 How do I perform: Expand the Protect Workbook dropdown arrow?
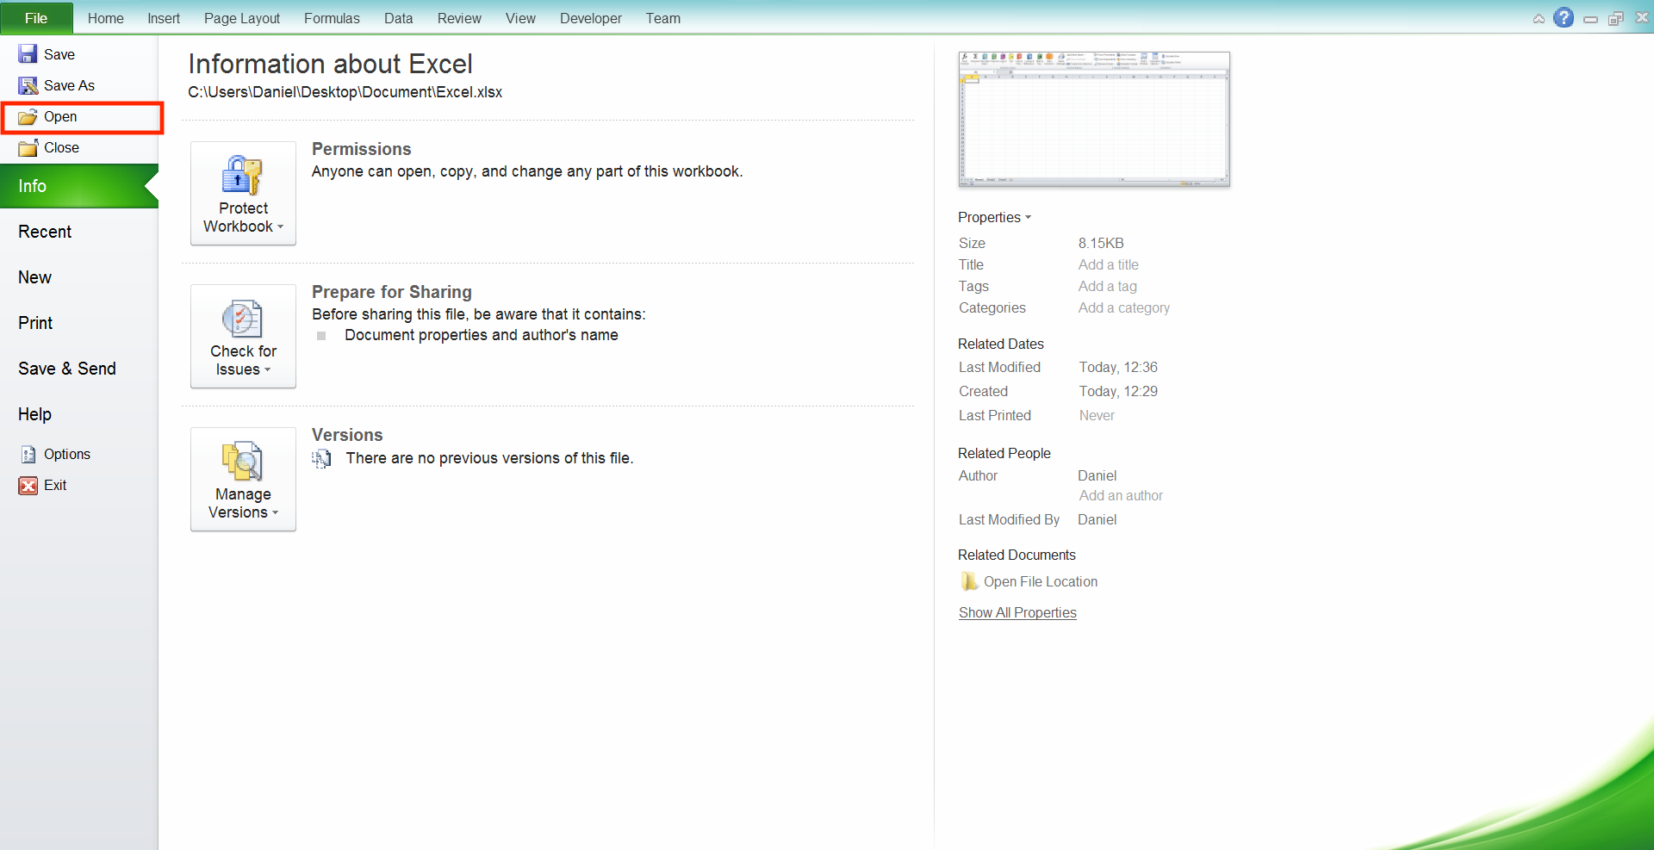(x=281, y=227)
